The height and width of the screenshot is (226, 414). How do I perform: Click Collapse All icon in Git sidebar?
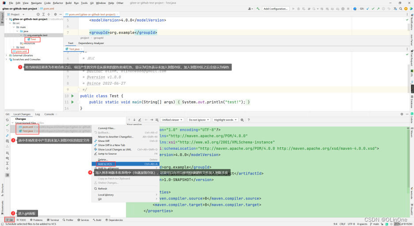pyautogui.click(x=8, y=168)
